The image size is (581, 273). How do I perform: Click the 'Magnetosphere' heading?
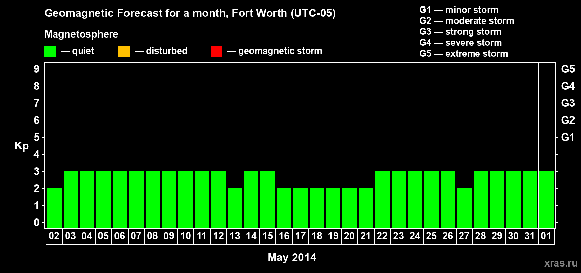click(x=81, y=34)
